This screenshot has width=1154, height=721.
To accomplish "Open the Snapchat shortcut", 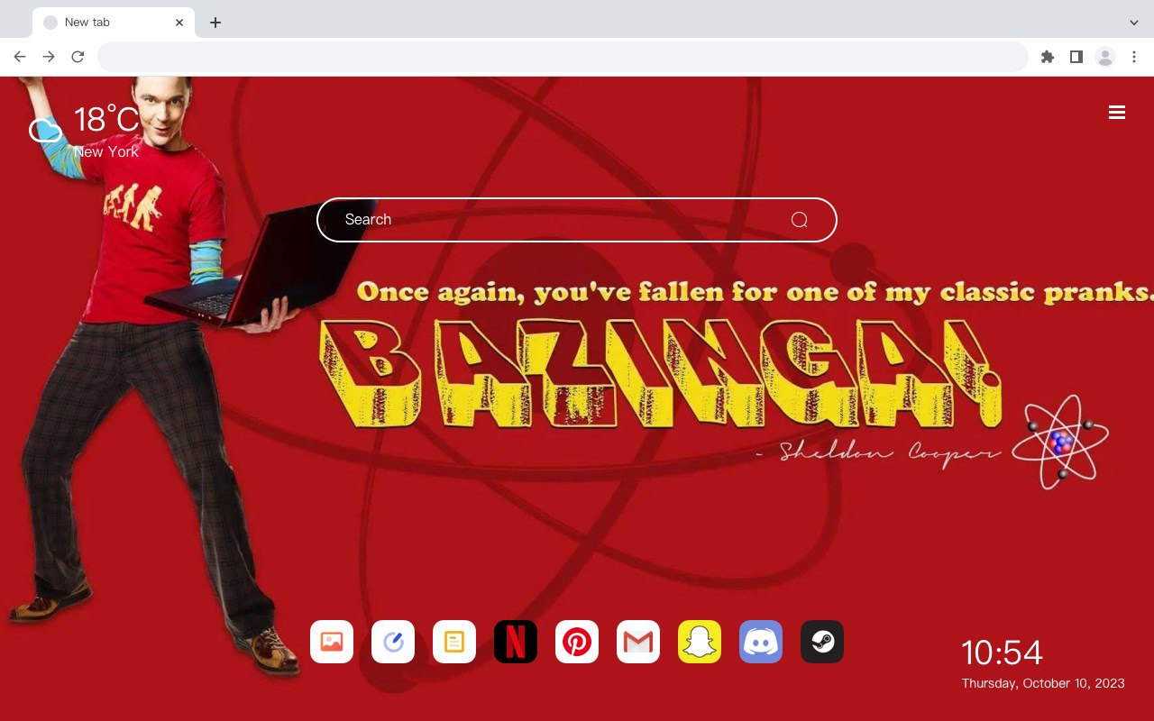I will 700,642.
